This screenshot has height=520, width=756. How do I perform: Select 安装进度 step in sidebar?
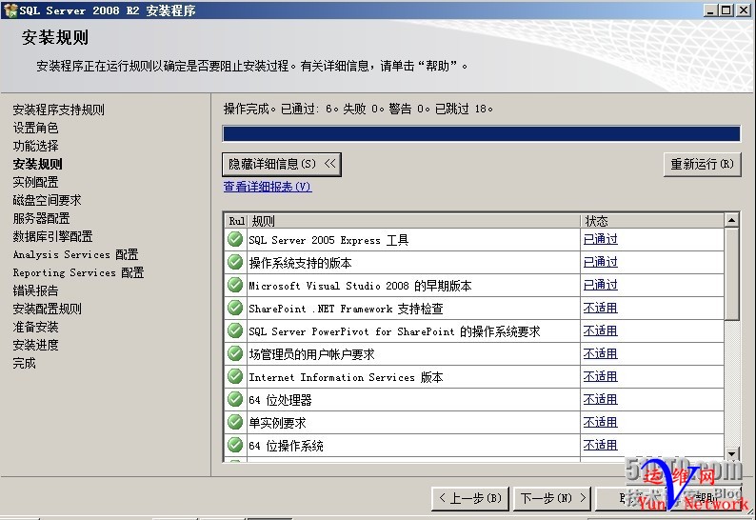click(x=35, y=345)
